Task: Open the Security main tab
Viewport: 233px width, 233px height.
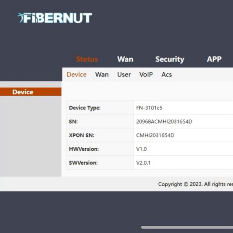Action: [170, 59]
